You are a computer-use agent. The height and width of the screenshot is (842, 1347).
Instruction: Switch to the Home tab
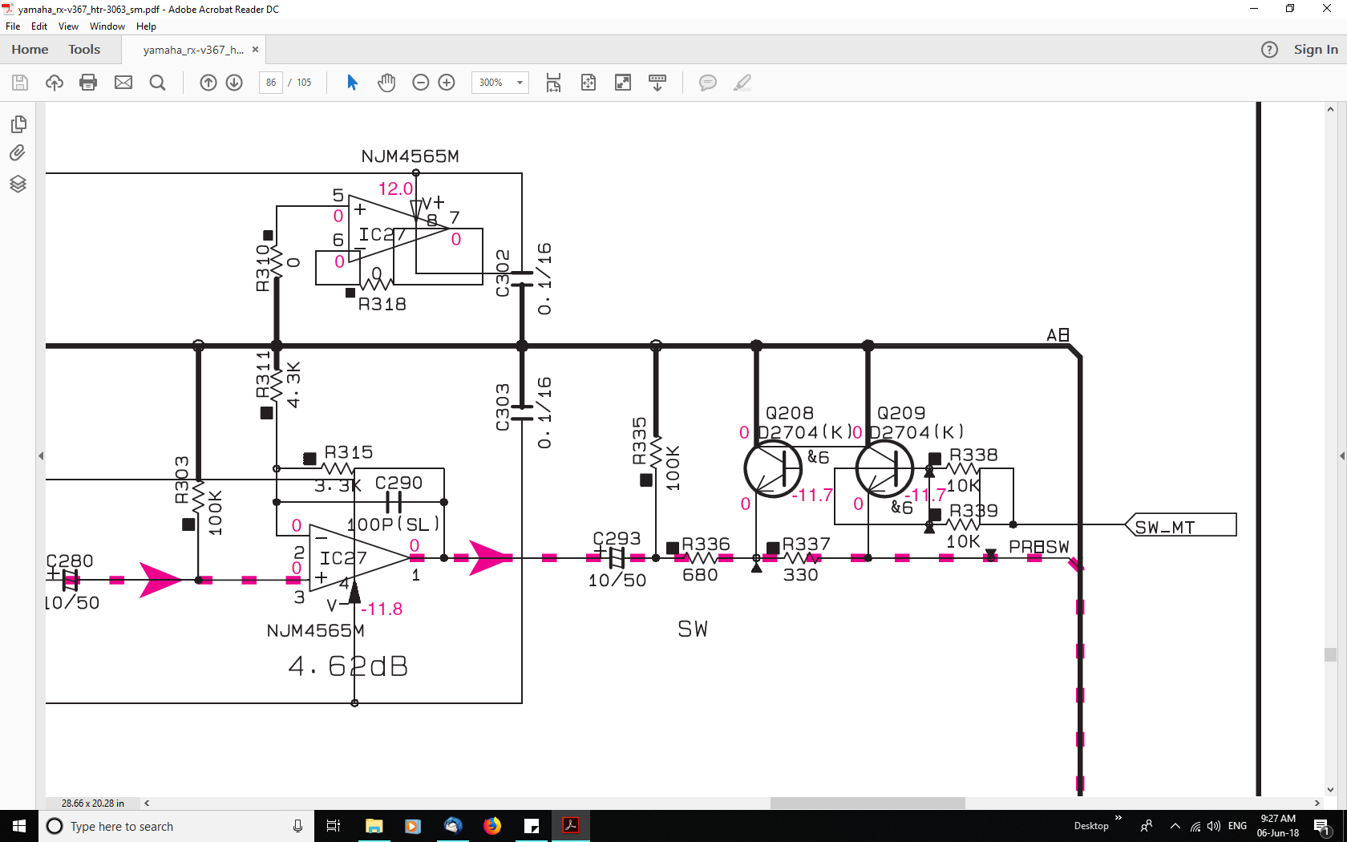click(30, 50)
